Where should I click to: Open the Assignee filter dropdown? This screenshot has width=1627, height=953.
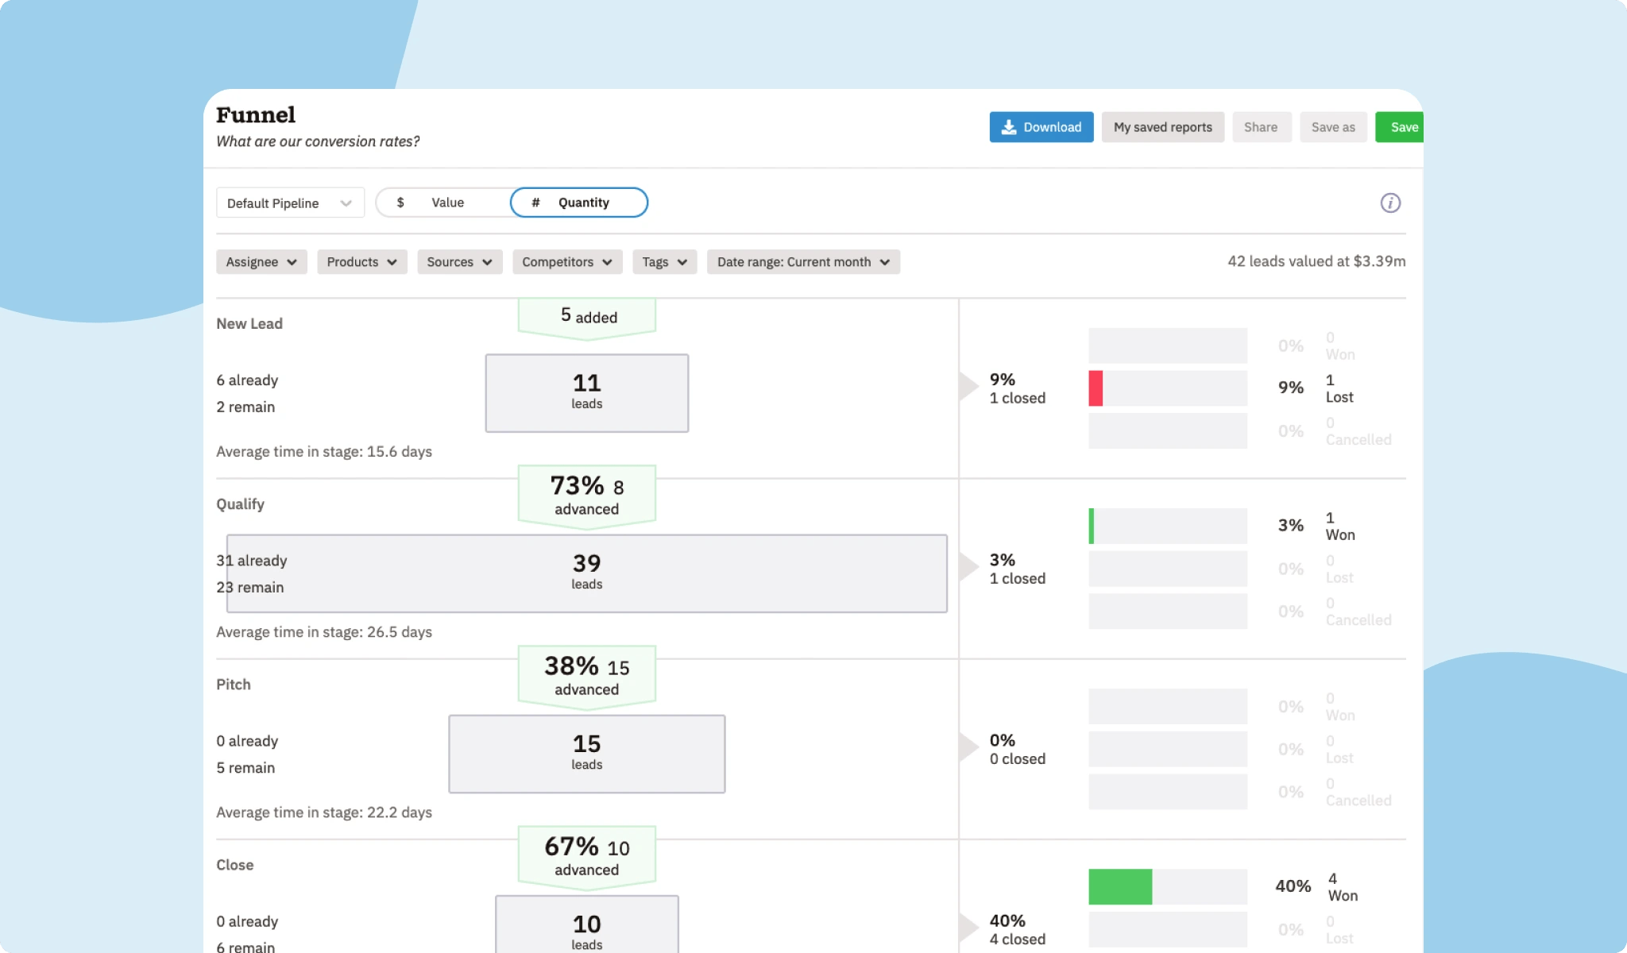[x=261, y=261]
